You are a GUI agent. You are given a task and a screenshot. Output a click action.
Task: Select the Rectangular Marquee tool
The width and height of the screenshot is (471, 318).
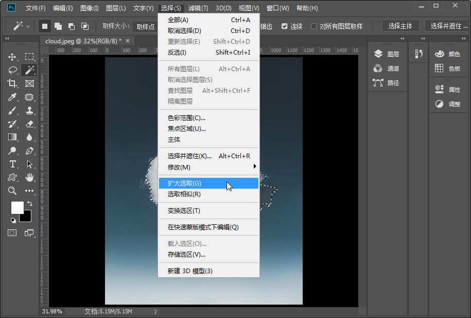point(29,57)
